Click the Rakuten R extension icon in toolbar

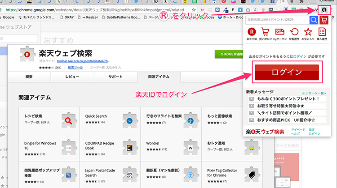(324, 10)
